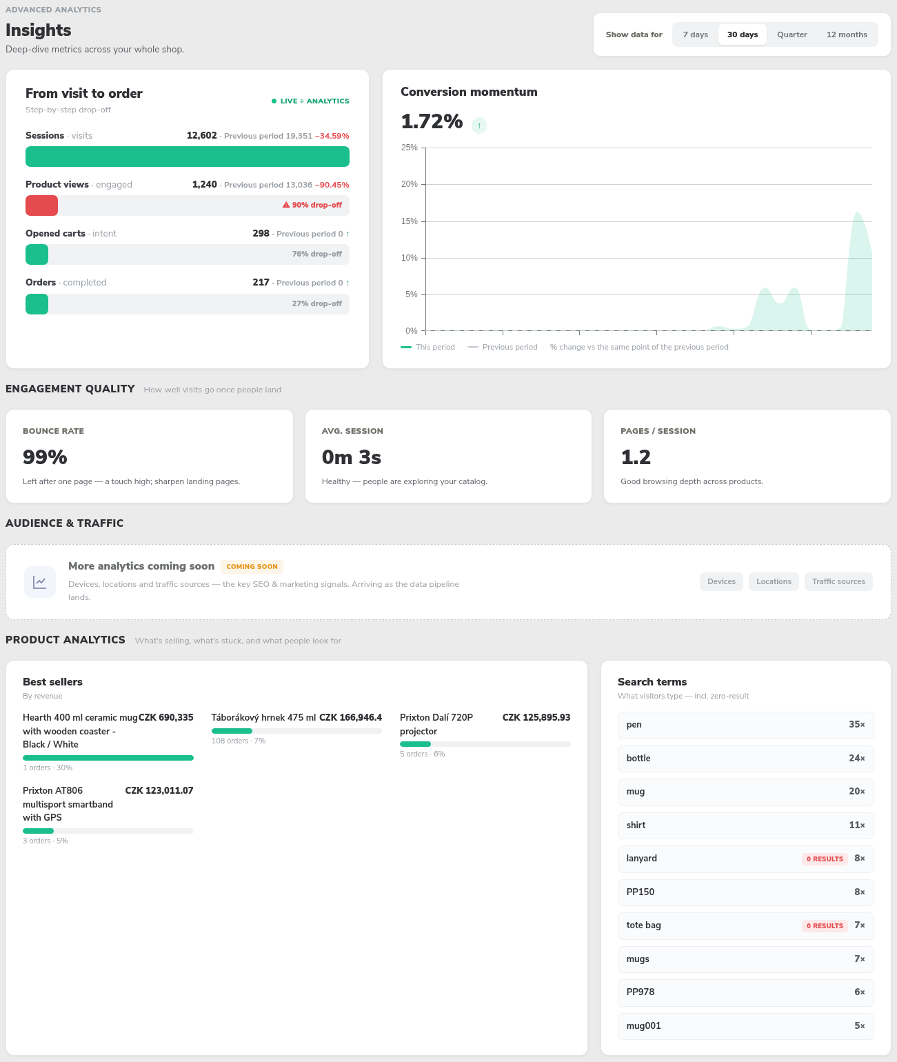Select the 'mug' search term row
Viewport: 897px width, 1062px height.
(746, 792)
